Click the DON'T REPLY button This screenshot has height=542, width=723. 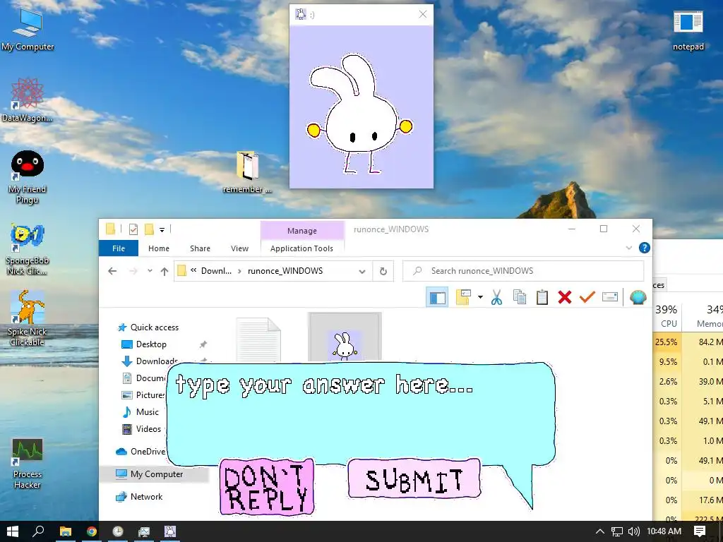(267, 487)
